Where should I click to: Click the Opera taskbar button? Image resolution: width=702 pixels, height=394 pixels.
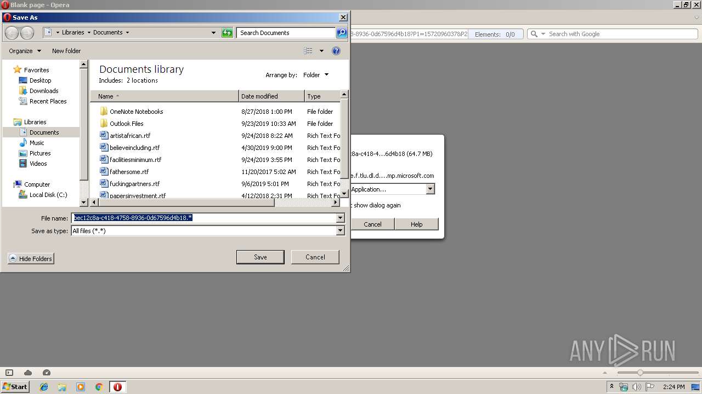(x=117, y=387)
